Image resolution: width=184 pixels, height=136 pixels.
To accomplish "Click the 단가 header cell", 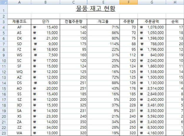I will (46, 22).
